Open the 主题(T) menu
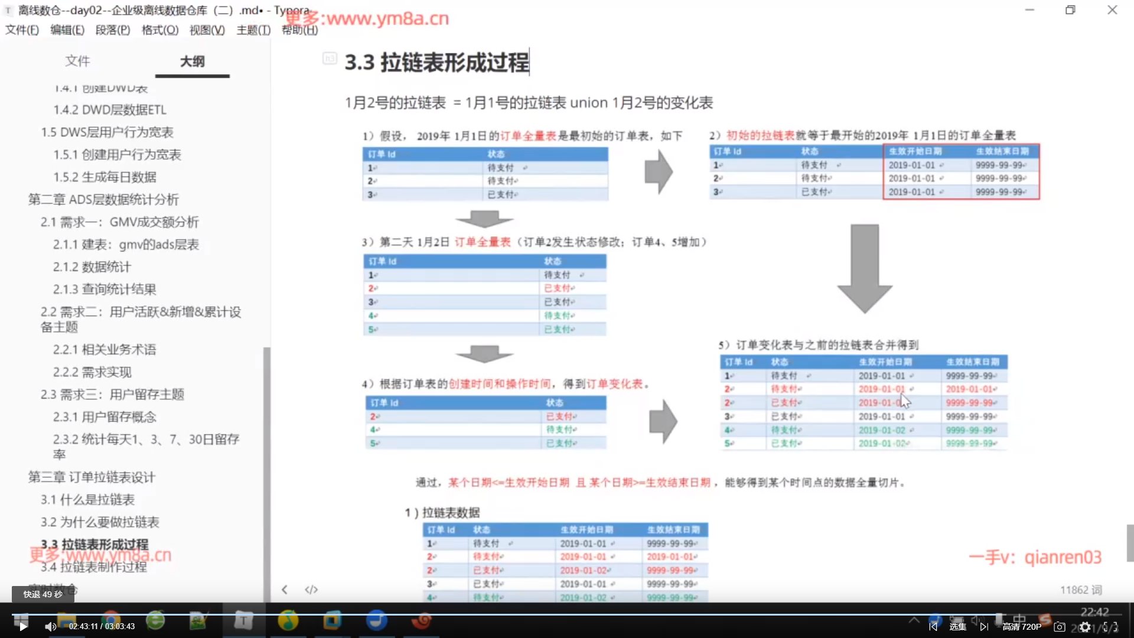1134x638 pixels. 253,30
